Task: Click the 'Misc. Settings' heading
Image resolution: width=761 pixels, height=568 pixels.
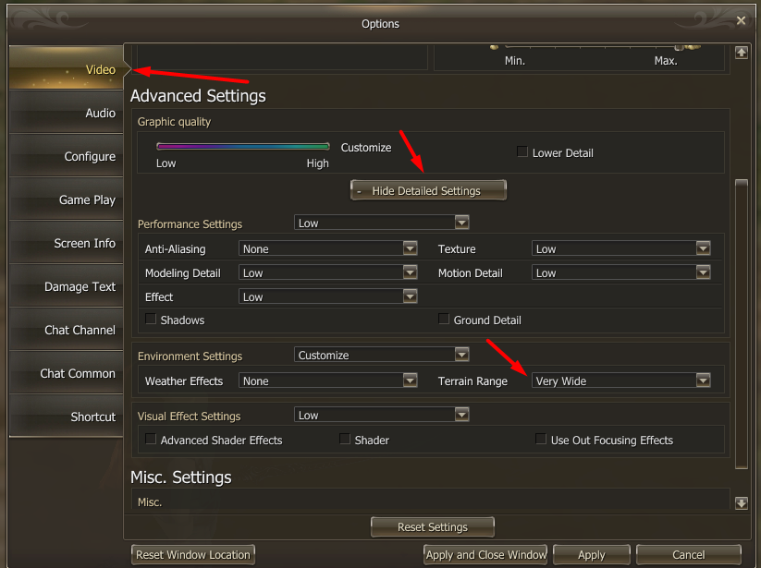Action: pyautogui.click(x=181, y=477)
